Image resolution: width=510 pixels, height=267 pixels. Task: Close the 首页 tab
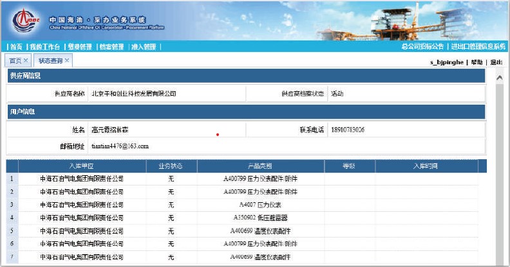pos(26,60)
